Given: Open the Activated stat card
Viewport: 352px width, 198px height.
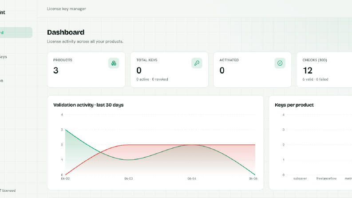Looking at the screenshot, I should click(252, 70).
